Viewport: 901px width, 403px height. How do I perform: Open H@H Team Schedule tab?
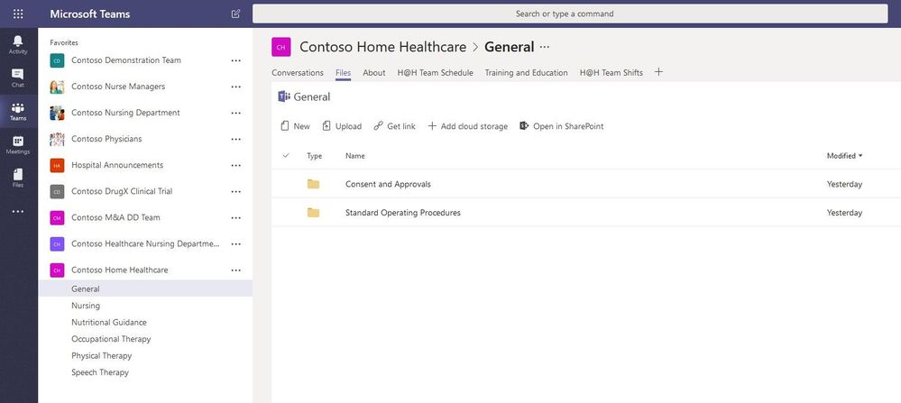coord(435,73)
